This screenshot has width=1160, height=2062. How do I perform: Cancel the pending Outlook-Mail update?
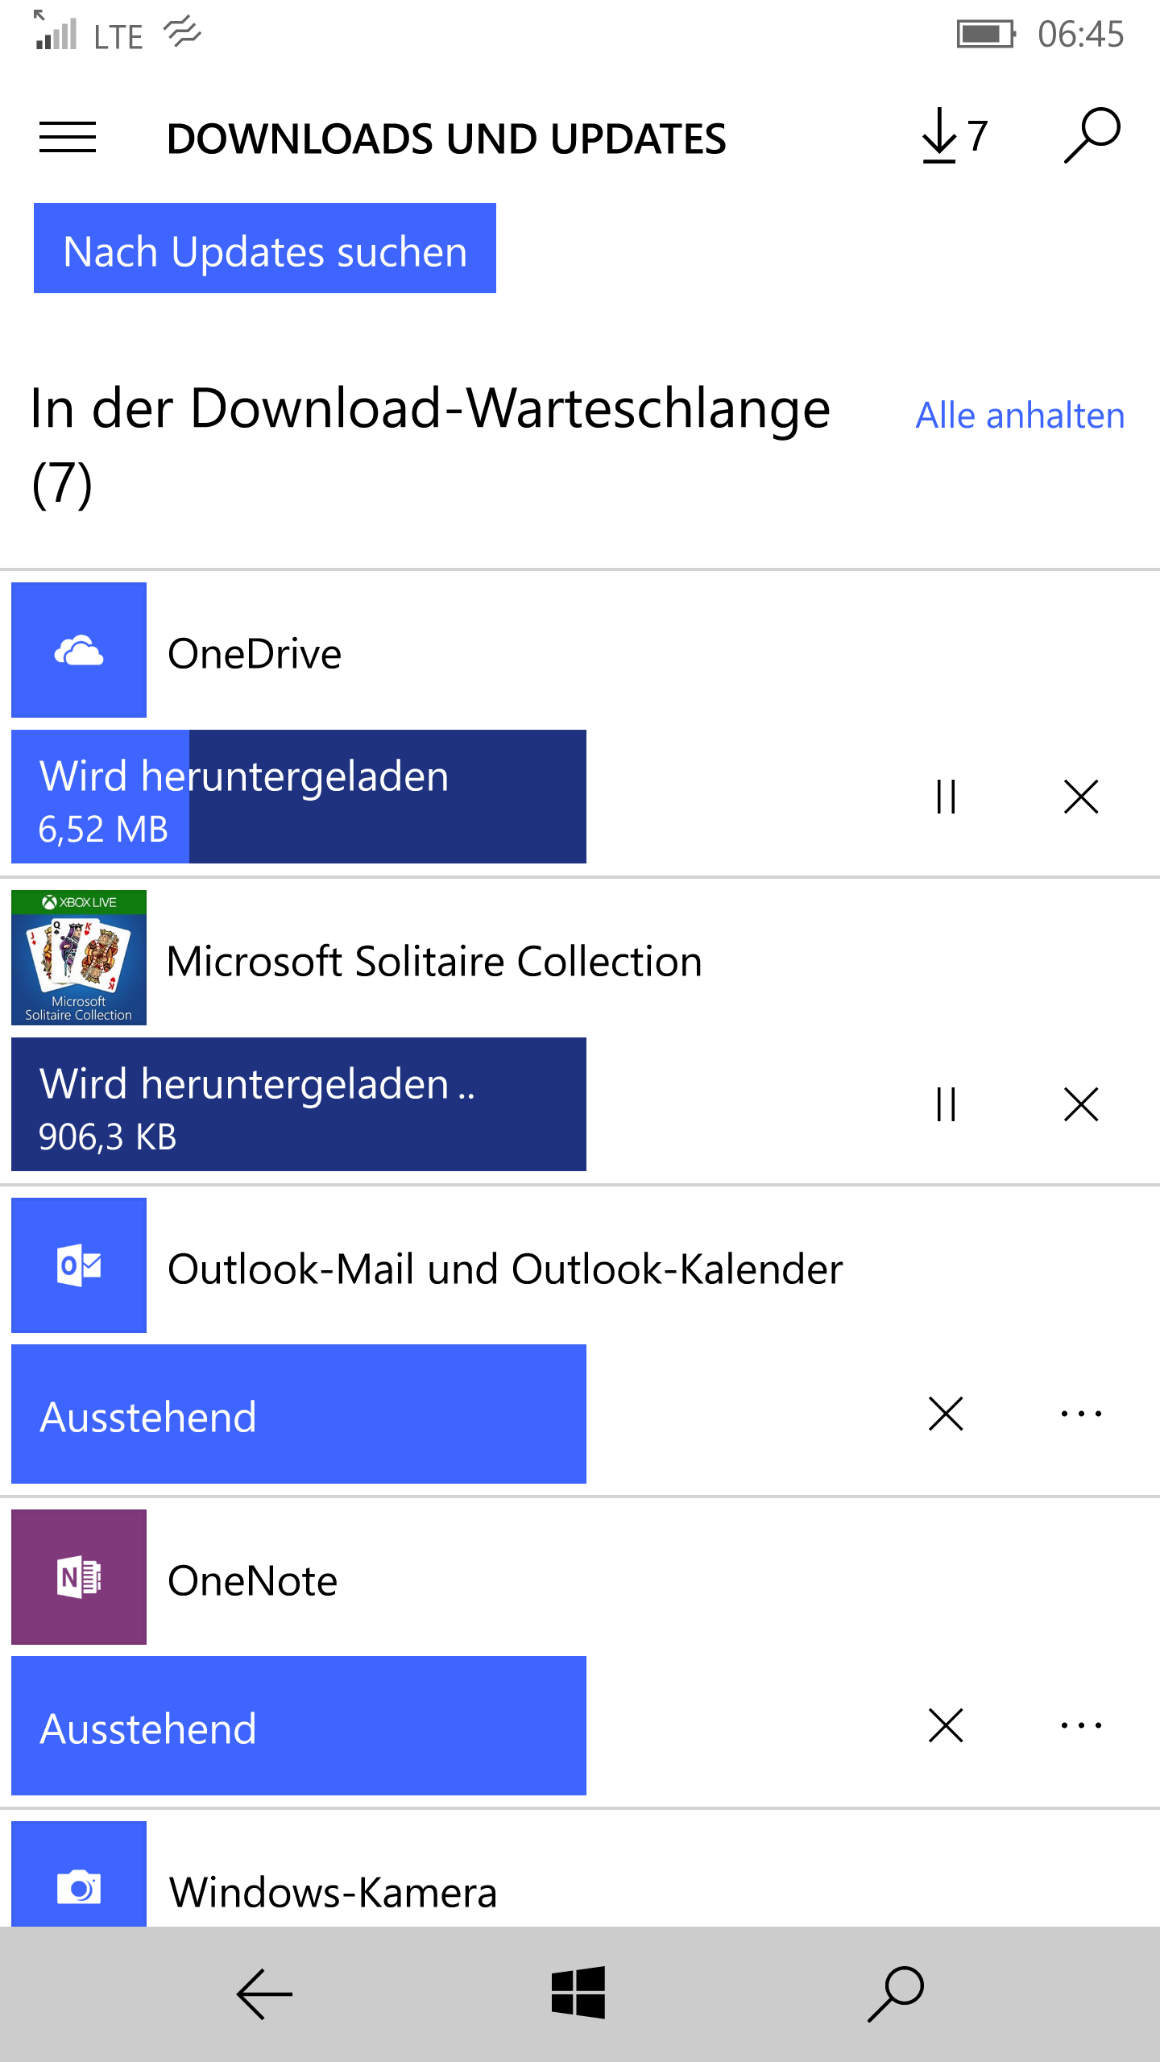point(946,1414)
